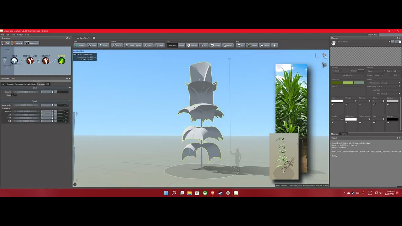Click the Export button
The image size is (402, 226).
point(265,46)
